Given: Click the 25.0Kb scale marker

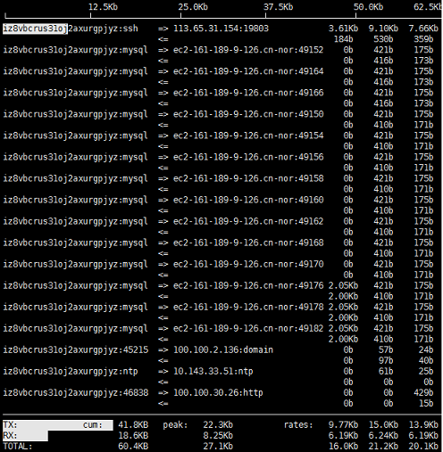Looking at the screenshot, I should click(193, 7).
